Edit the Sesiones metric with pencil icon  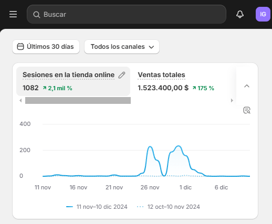pos(122,75)
